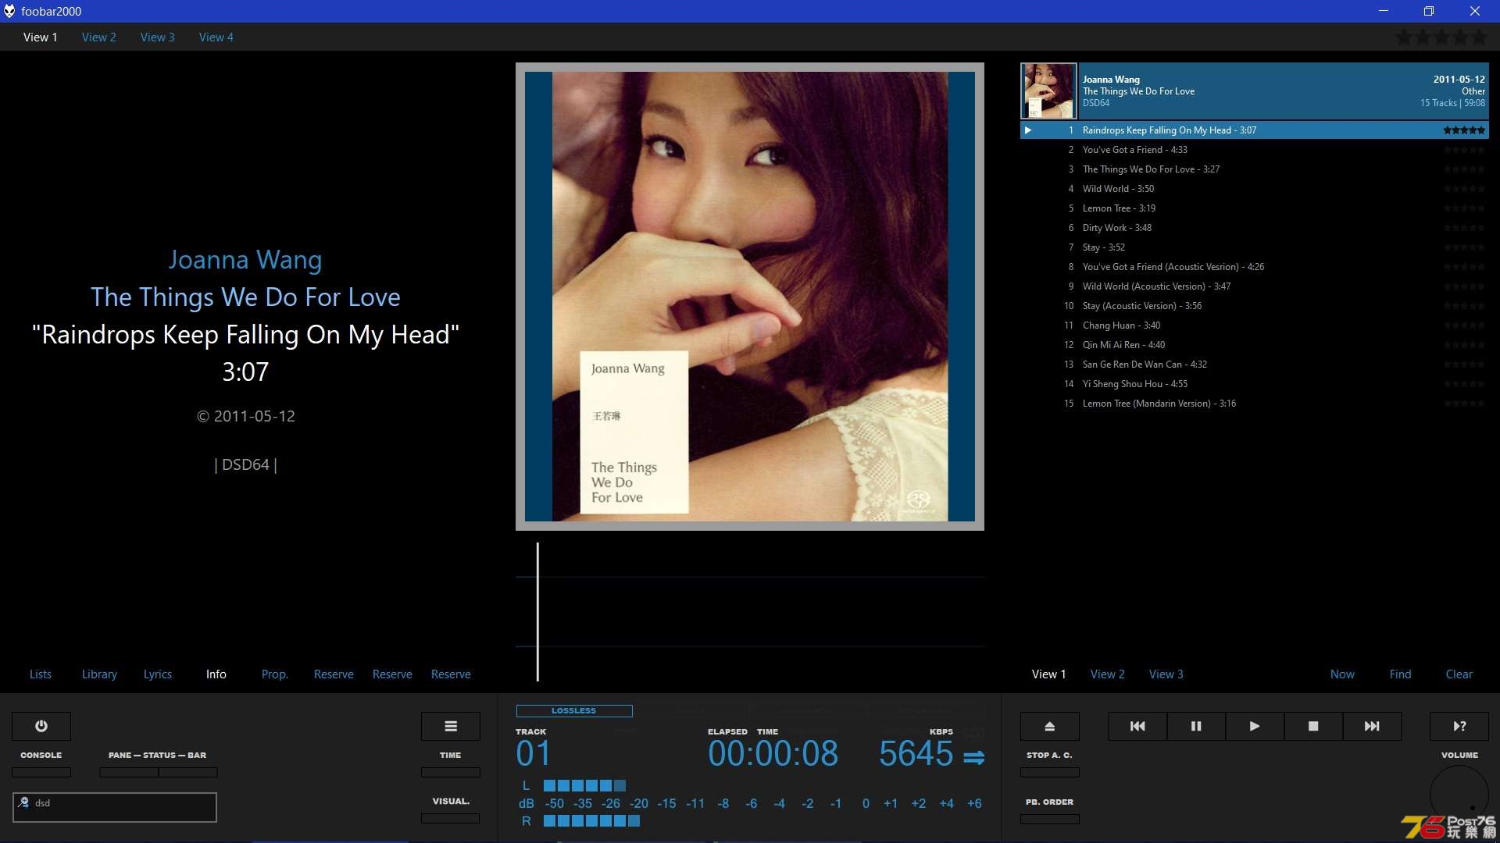Select track "The Things We Do For Love - 3:27"

[x=1254, y=169]
